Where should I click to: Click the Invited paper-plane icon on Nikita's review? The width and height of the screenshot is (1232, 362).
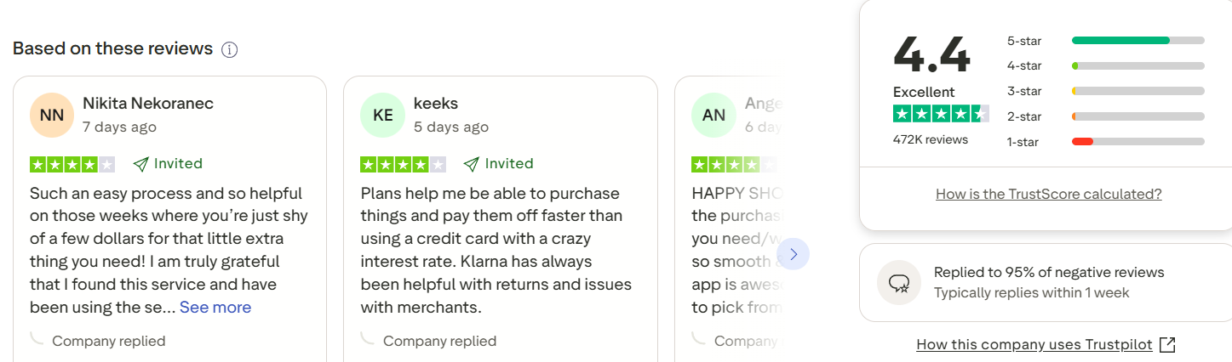pos(141,164)
